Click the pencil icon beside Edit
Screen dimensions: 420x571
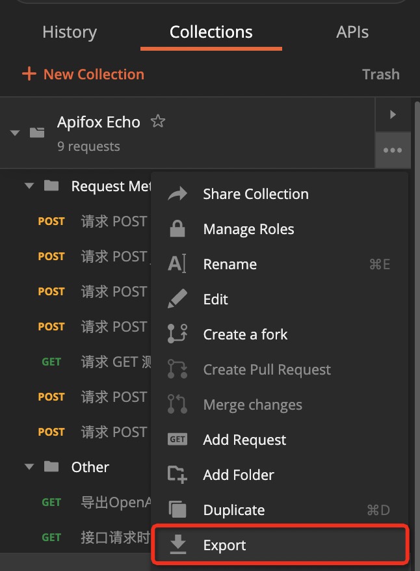(x=176, y=299)
